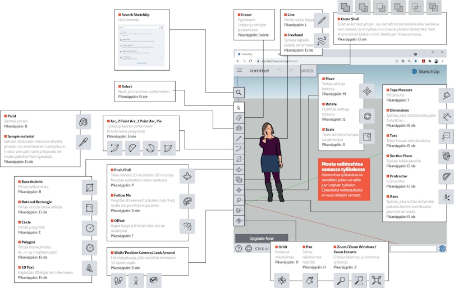Click the Section Plane icon
The width and height of the screenshot is (454, 288).
pos(446,157)
